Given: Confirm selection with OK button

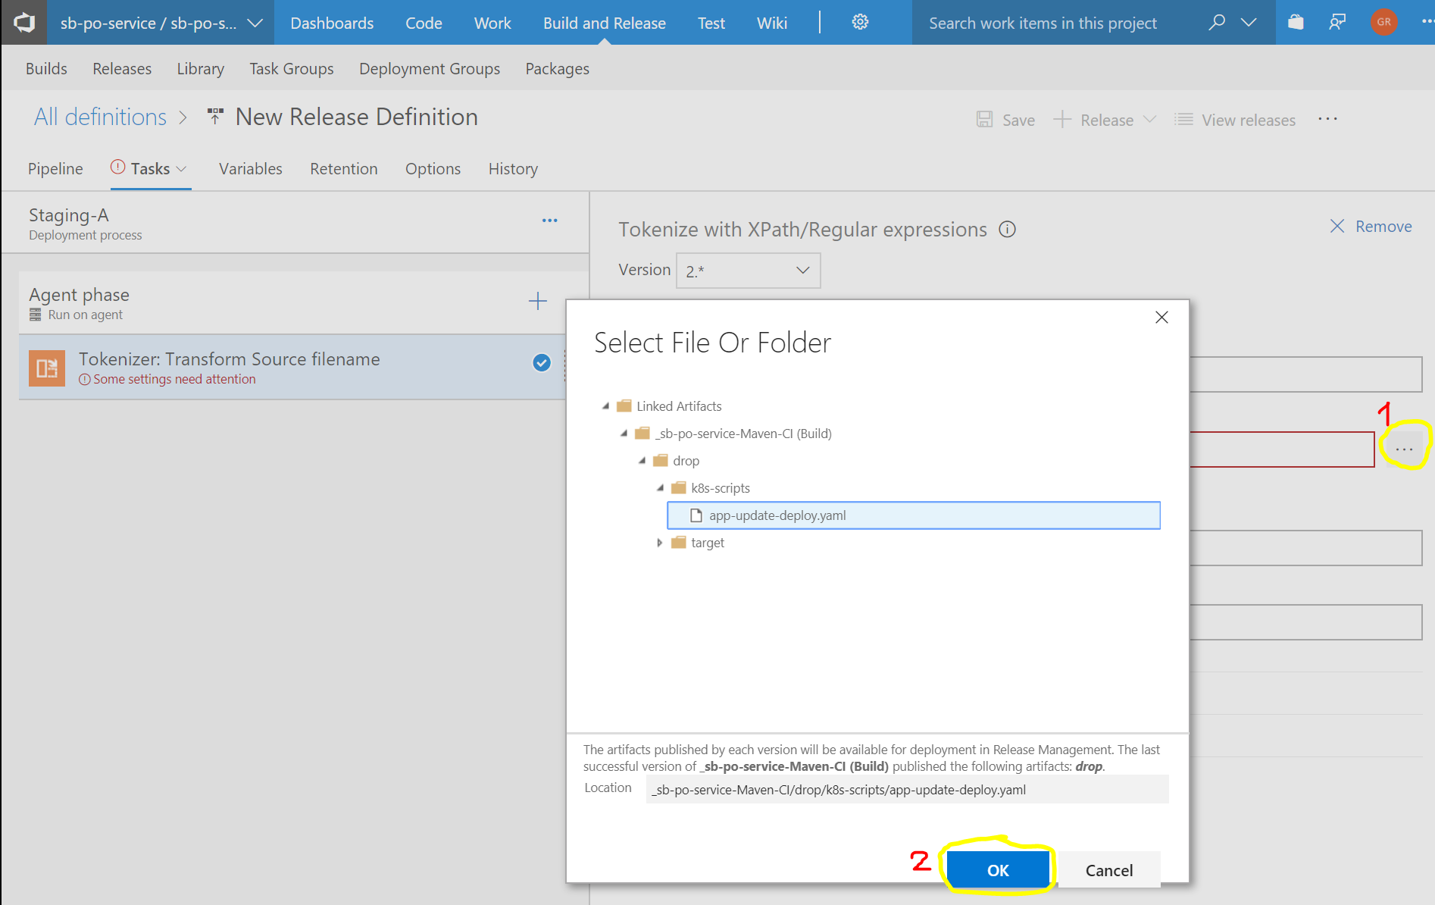Looking at the screenshot, I should tap(998, 870).
